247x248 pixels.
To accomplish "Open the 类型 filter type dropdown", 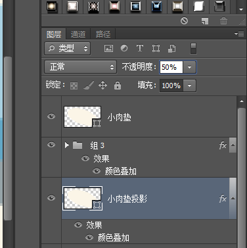I will coord(68,49).
